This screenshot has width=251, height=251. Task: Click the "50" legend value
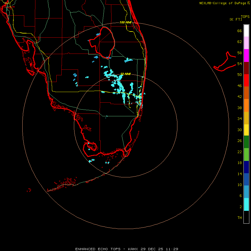[x=240, y=75]
